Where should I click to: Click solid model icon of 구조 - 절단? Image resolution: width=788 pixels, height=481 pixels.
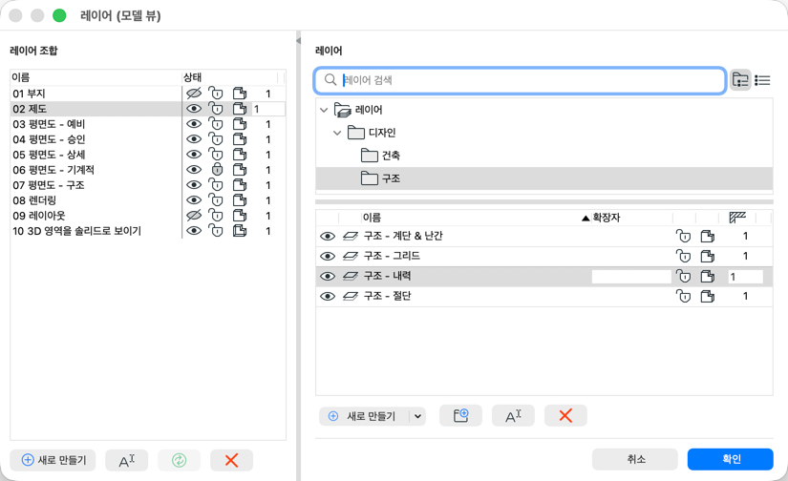[708, 296]
